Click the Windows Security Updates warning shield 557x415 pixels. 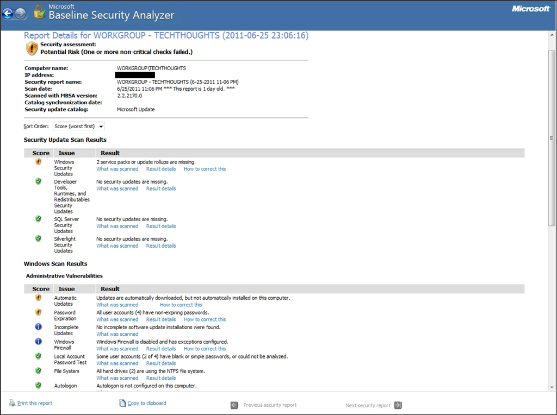coord(39,162)
